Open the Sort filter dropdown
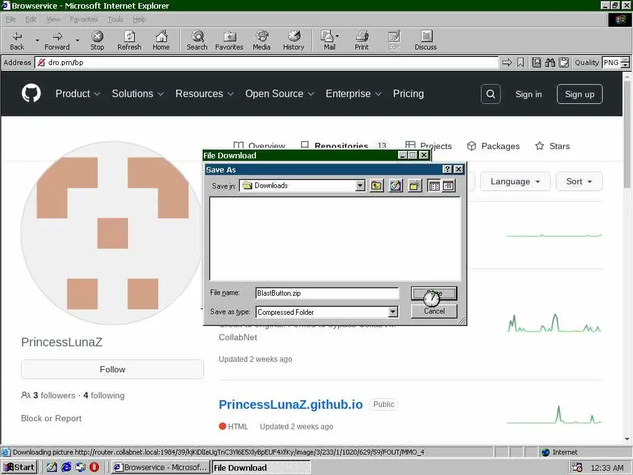The width and height of the screenshot is (633, 475). point(579,181)
